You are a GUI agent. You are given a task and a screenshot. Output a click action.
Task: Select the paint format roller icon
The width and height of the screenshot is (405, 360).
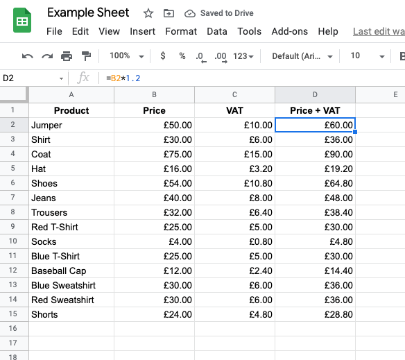[x=86, y=56]
